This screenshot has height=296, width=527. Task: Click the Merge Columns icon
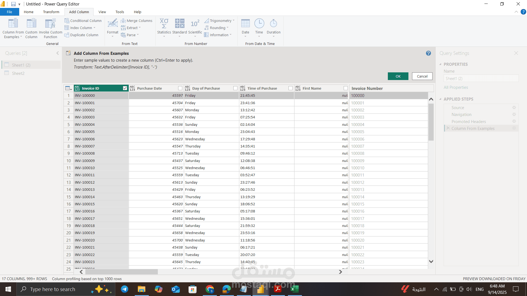click(123, 21)
